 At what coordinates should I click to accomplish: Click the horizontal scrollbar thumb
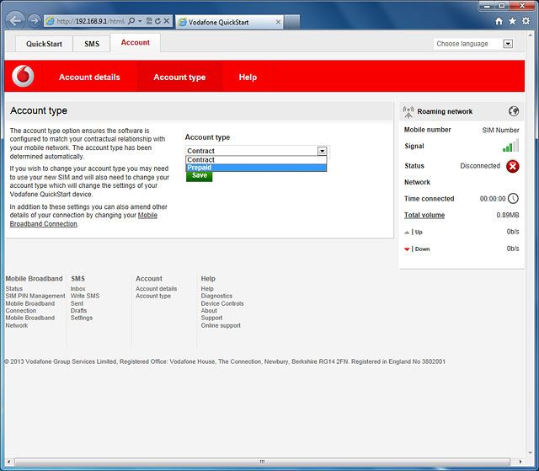click(x=262, y=462)
